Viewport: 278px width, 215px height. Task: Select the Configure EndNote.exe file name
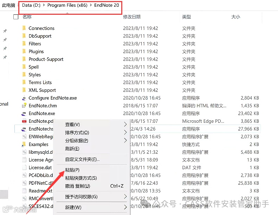[x=53, y=98]
